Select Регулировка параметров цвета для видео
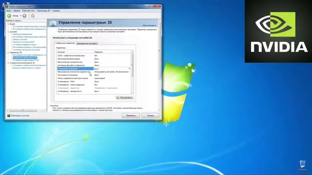The width and height of the screenshot is (312, 175). [29, 26]
